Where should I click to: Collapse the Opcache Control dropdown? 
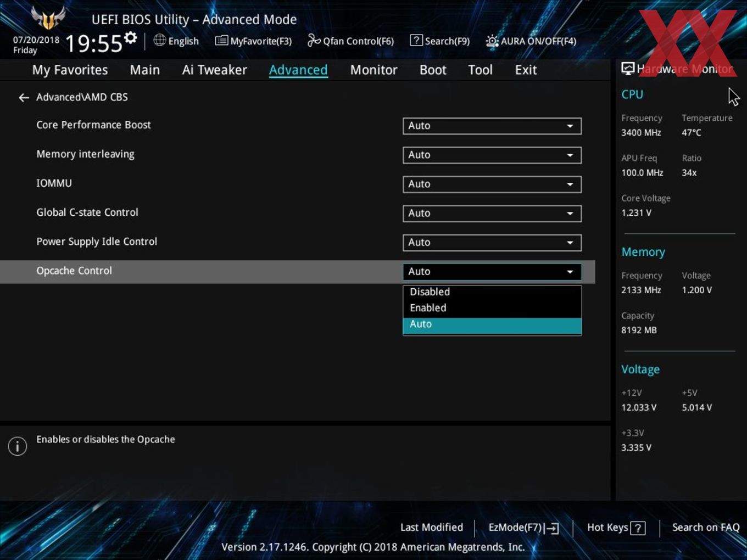[492, 271]
